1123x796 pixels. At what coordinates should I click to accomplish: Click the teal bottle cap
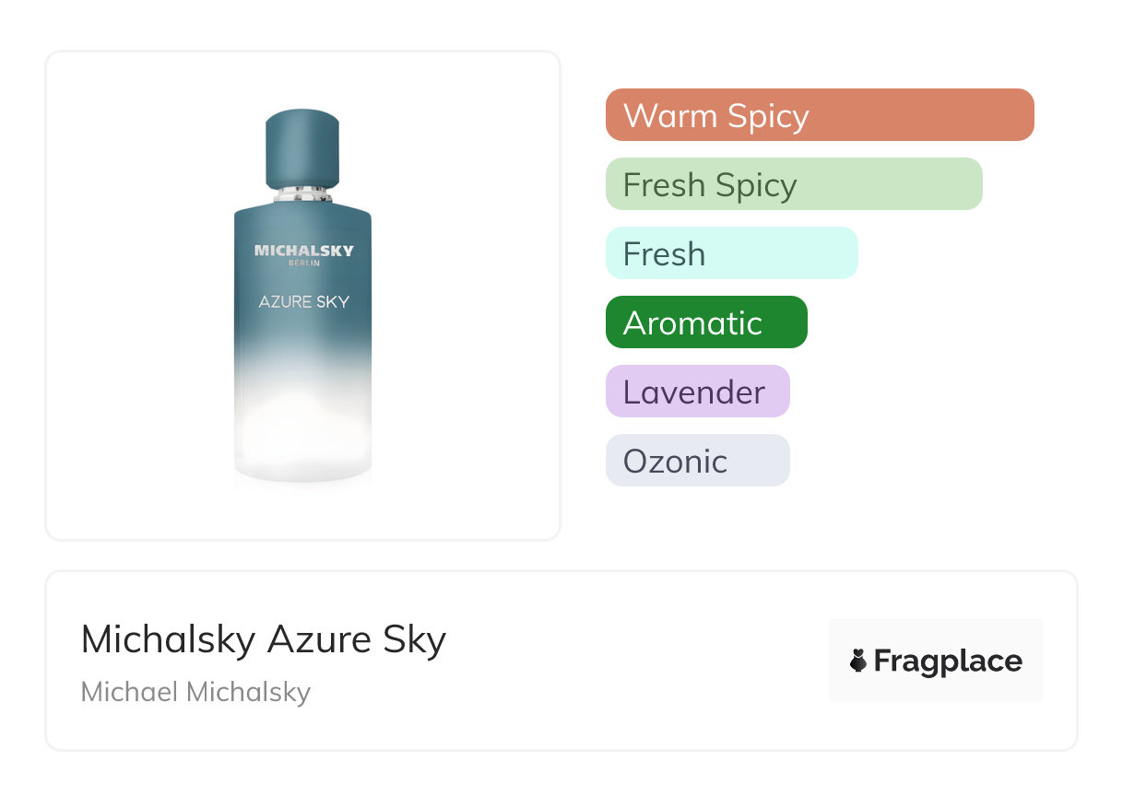tap(302, 147)
